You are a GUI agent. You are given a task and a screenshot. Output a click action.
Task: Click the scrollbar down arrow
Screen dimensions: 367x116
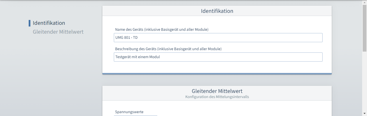(x=364, y=114)
